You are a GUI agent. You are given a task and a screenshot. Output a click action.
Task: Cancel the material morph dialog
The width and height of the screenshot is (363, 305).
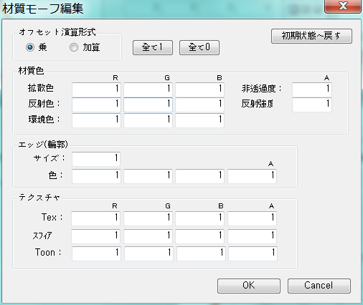pos(319,286)
